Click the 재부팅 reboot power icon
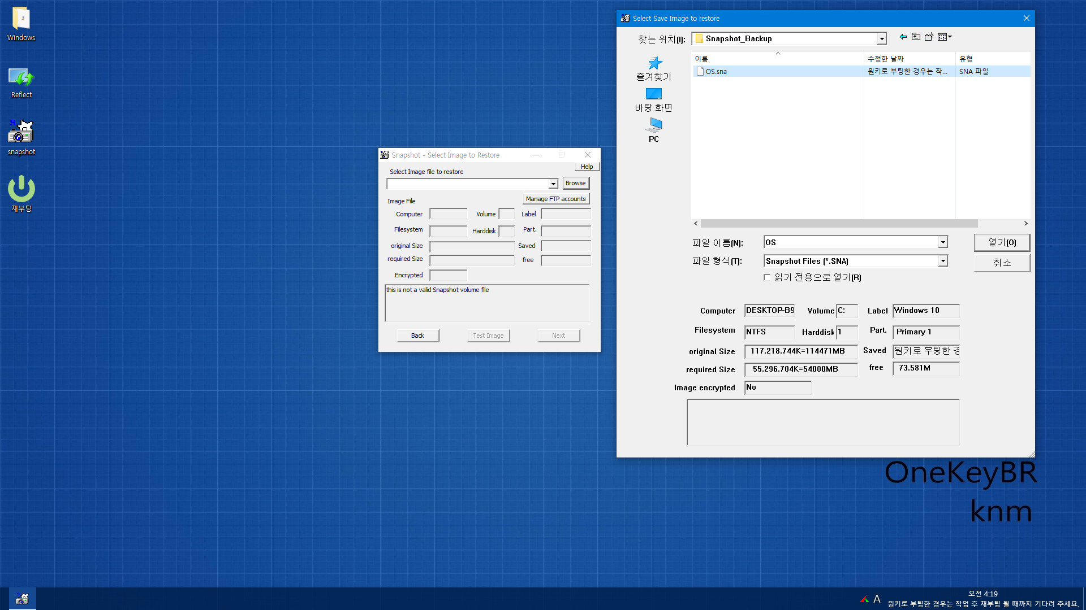The width and height of the screenshot is (1086, 610). [21, 194]
